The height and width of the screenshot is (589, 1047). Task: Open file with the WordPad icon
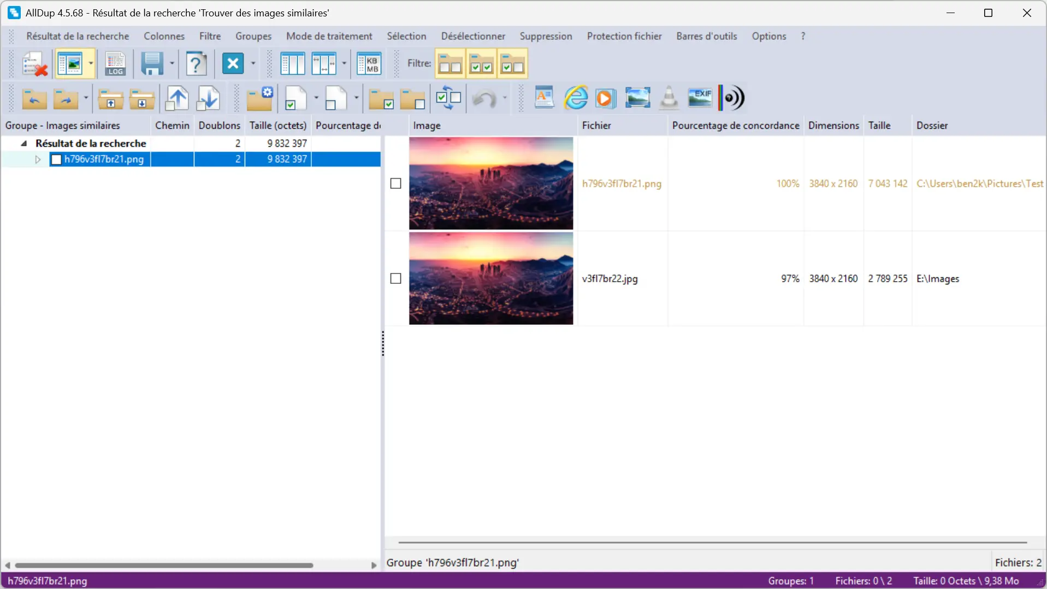tap(544, 98)
